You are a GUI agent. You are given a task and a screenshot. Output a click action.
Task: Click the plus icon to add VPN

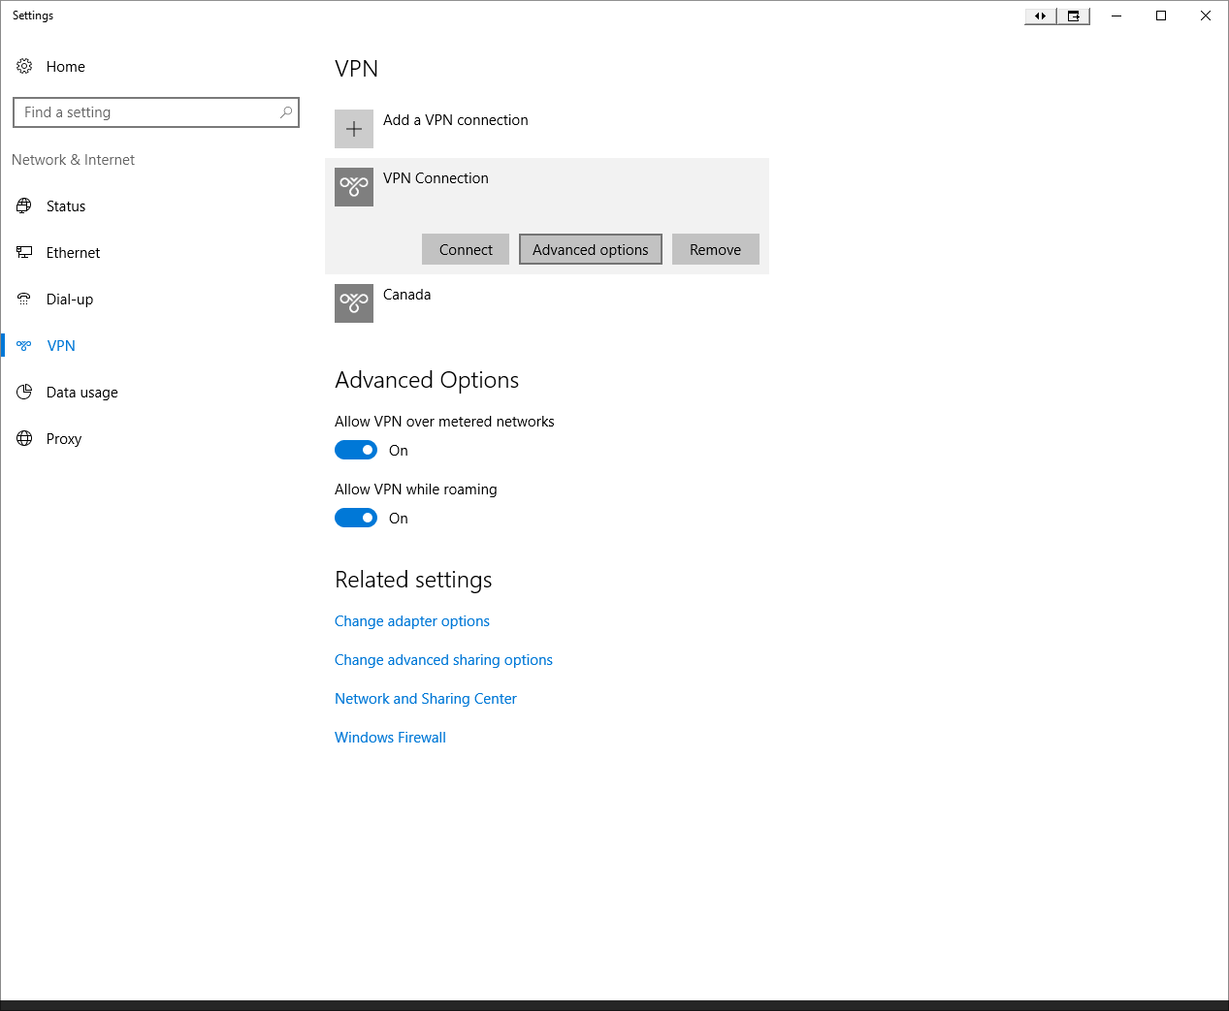pyautogui.click(x=354, y=129)
